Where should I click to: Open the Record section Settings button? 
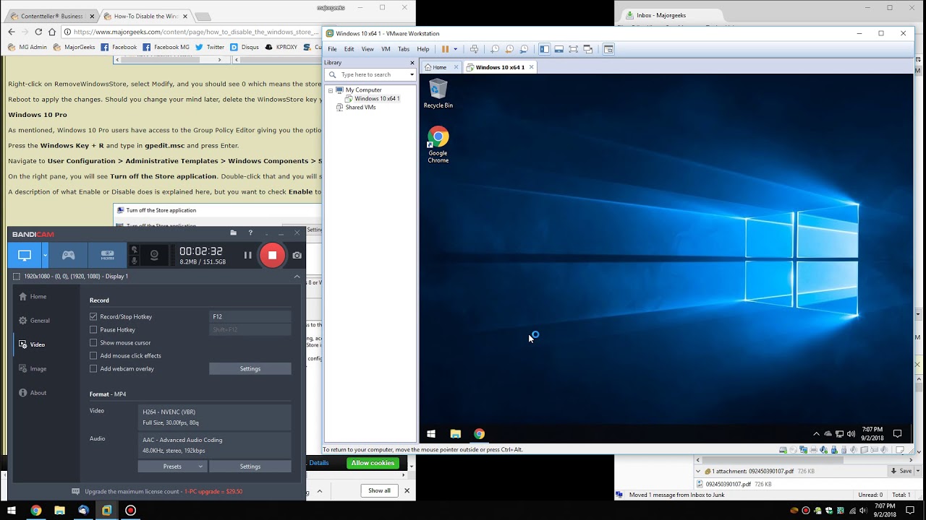pyautogui.click(x=250, y=369)
